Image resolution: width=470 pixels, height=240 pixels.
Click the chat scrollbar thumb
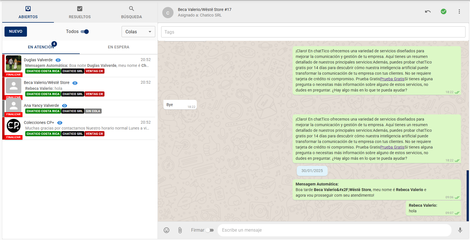click(468, 196)
